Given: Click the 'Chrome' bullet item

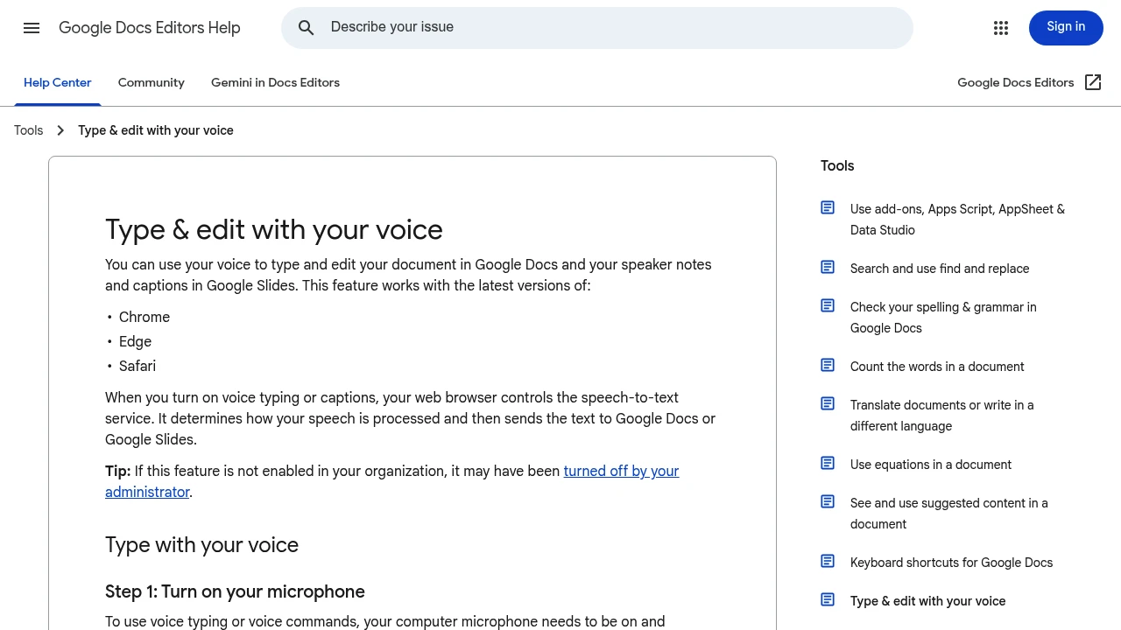Looking at the screenshot, I should pos(145,318).
